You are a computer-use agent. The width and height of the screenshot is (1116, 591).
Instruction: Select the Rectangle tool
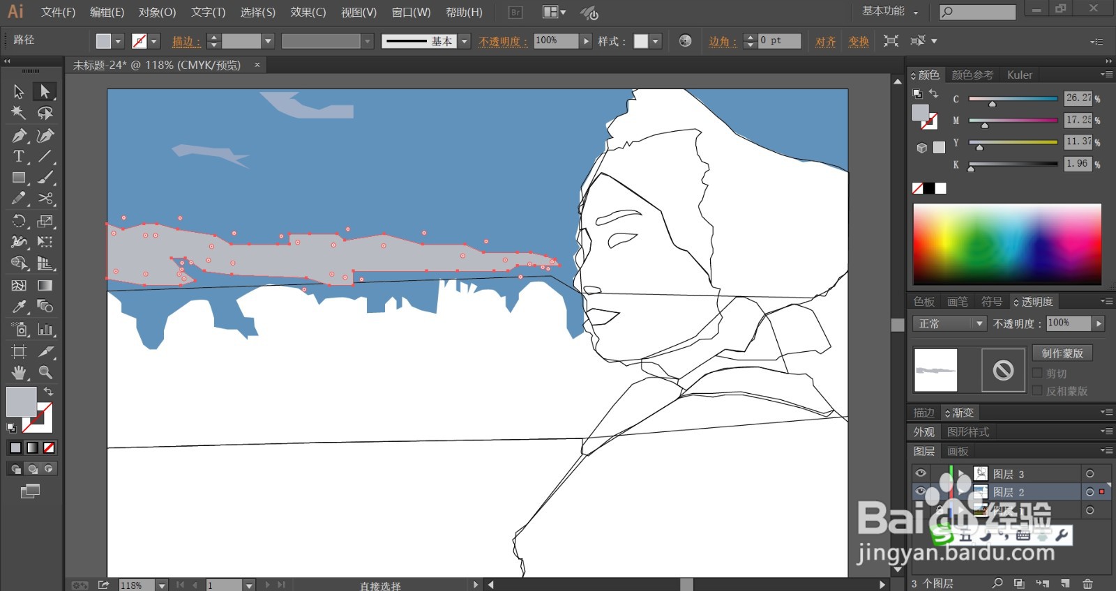coord(19,178)
